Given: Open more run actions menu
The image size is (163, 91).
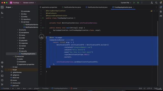Looking at the screenshot, I should pyautogui.click(x=142, y=3).
